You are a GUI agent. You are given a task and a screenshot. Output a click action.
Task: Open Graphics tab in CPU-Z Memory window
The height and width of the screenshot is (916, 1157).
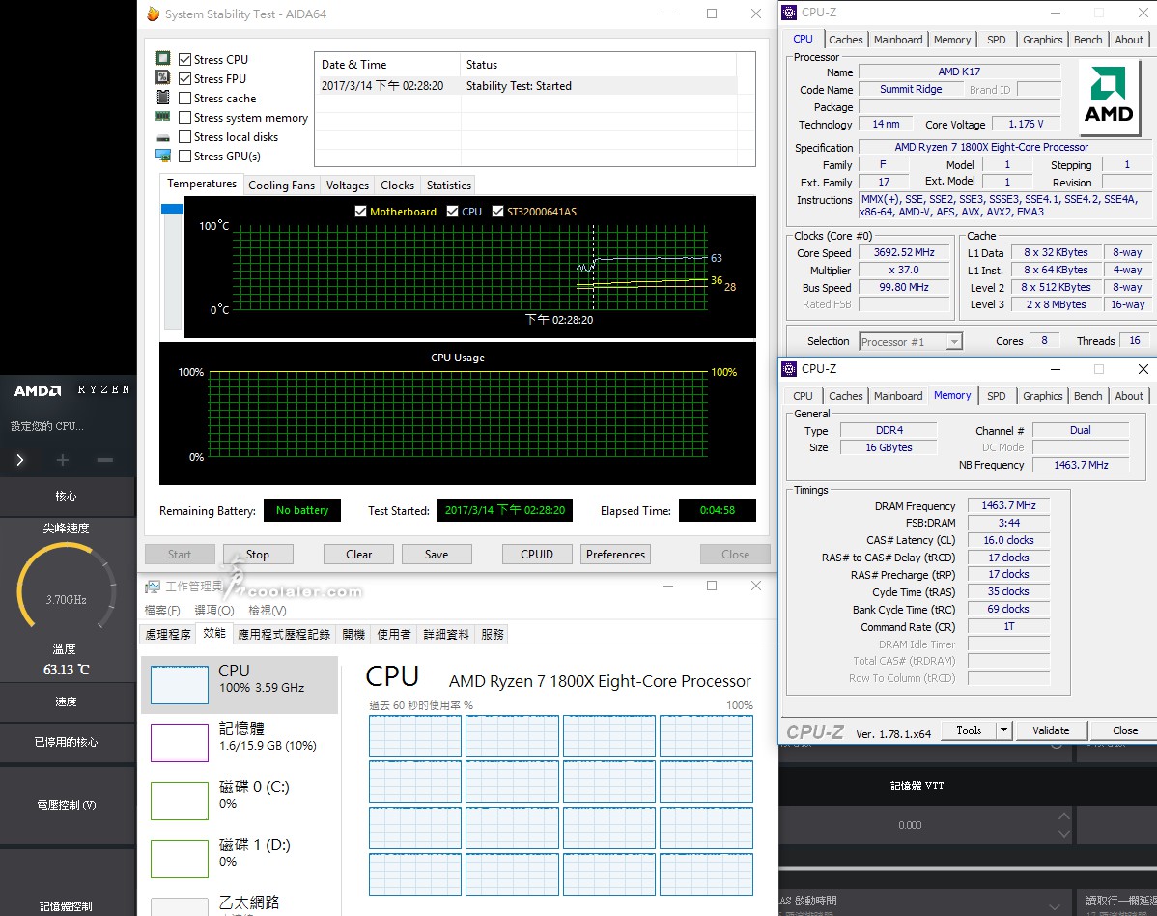click(1042, 396)
